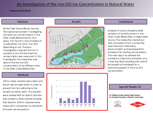Click the y-axis value 2
The image size is (153, 114).
57,92
